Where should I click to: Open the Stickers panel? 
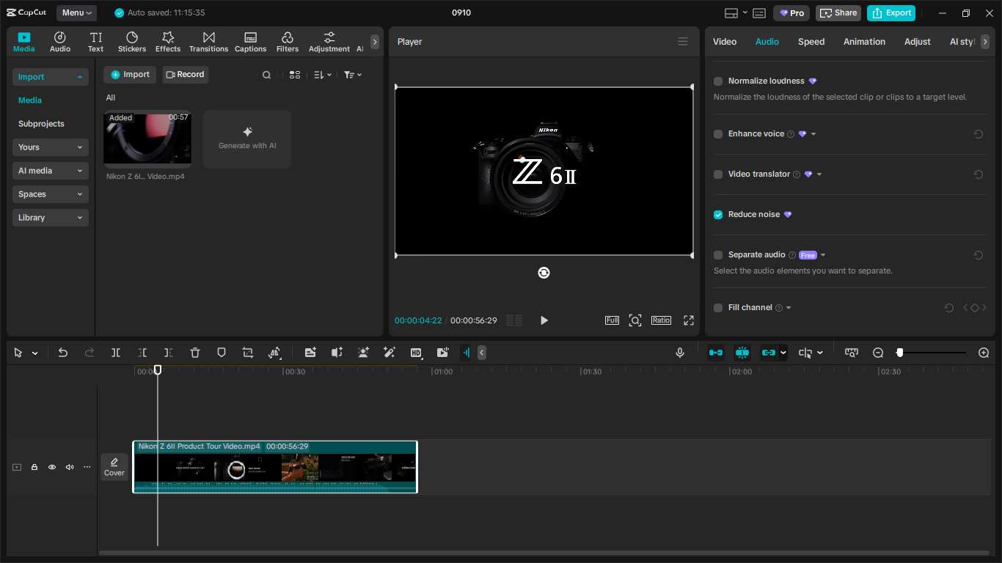(x=132, y=41)
